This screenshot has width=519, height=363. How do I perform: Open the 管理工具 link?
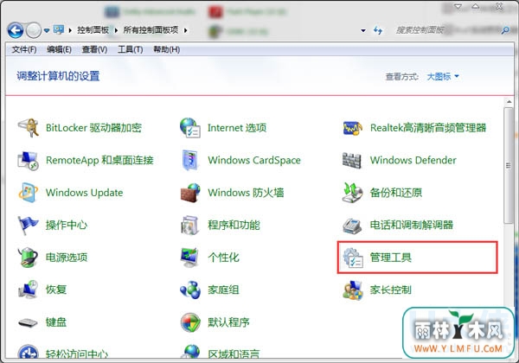[391, 258]
